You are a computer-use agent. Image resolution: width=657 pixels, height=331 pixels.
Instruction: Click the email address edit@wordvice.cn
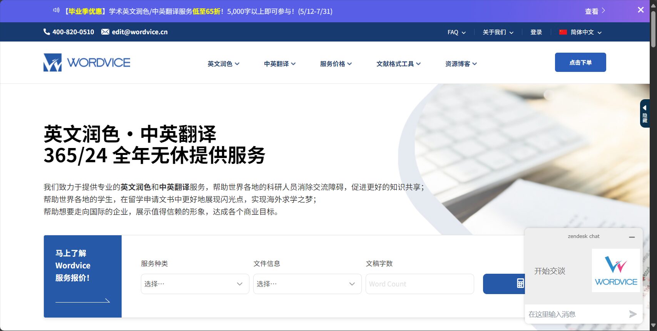[140, 32]
